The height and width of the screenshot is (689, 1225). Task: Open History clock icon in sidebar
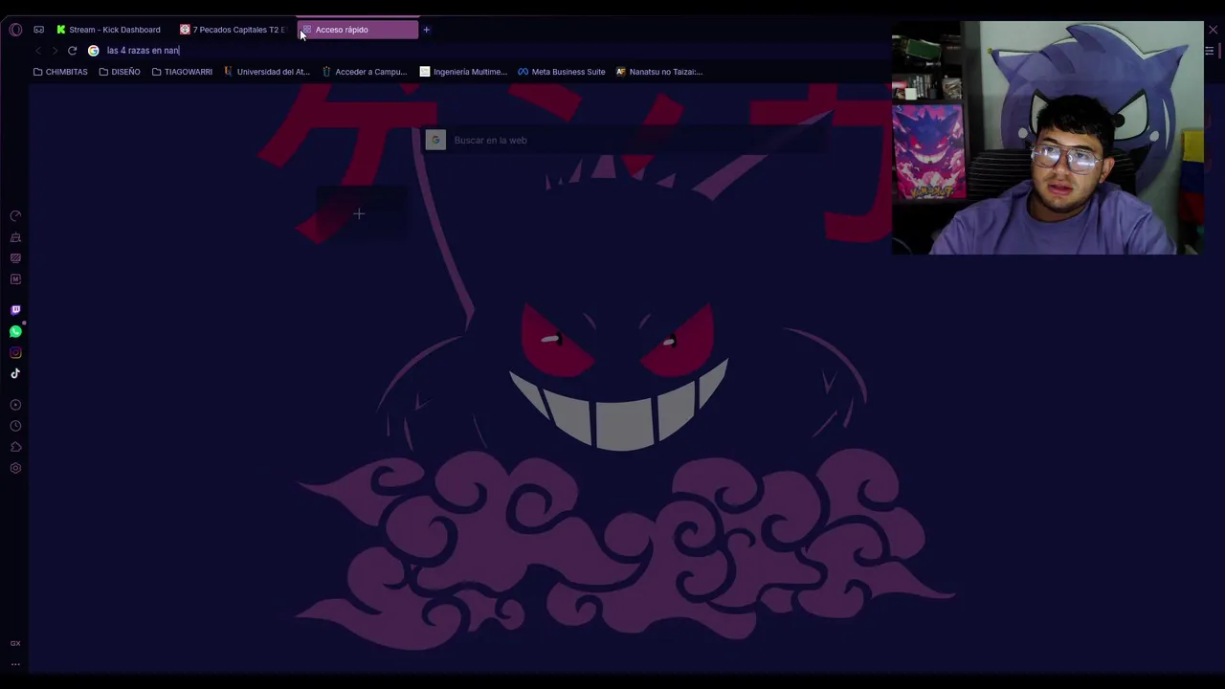click(15, 426)
